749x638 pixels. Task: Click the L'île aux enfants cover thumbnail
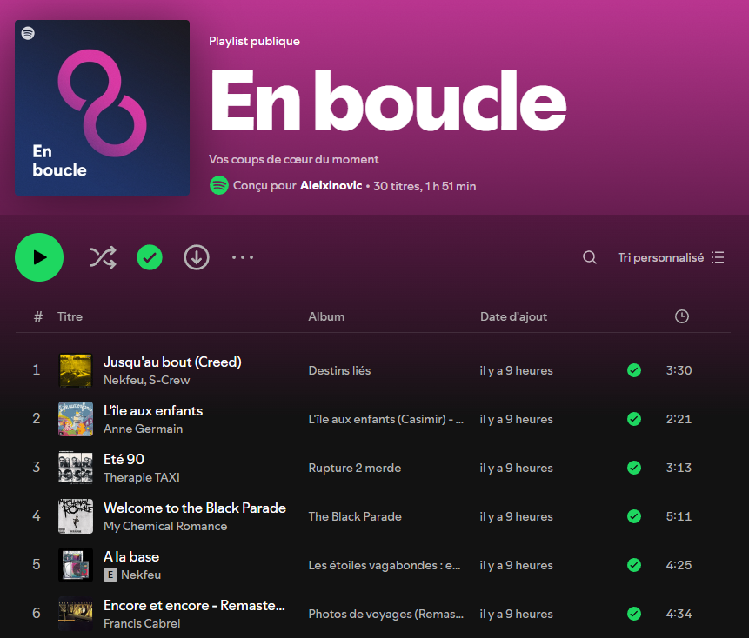(x=76, y=419)
